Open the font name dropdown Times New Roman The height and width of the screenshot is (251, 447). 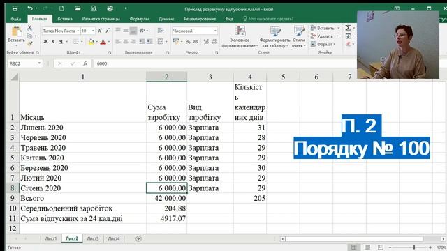coord(78,31)
